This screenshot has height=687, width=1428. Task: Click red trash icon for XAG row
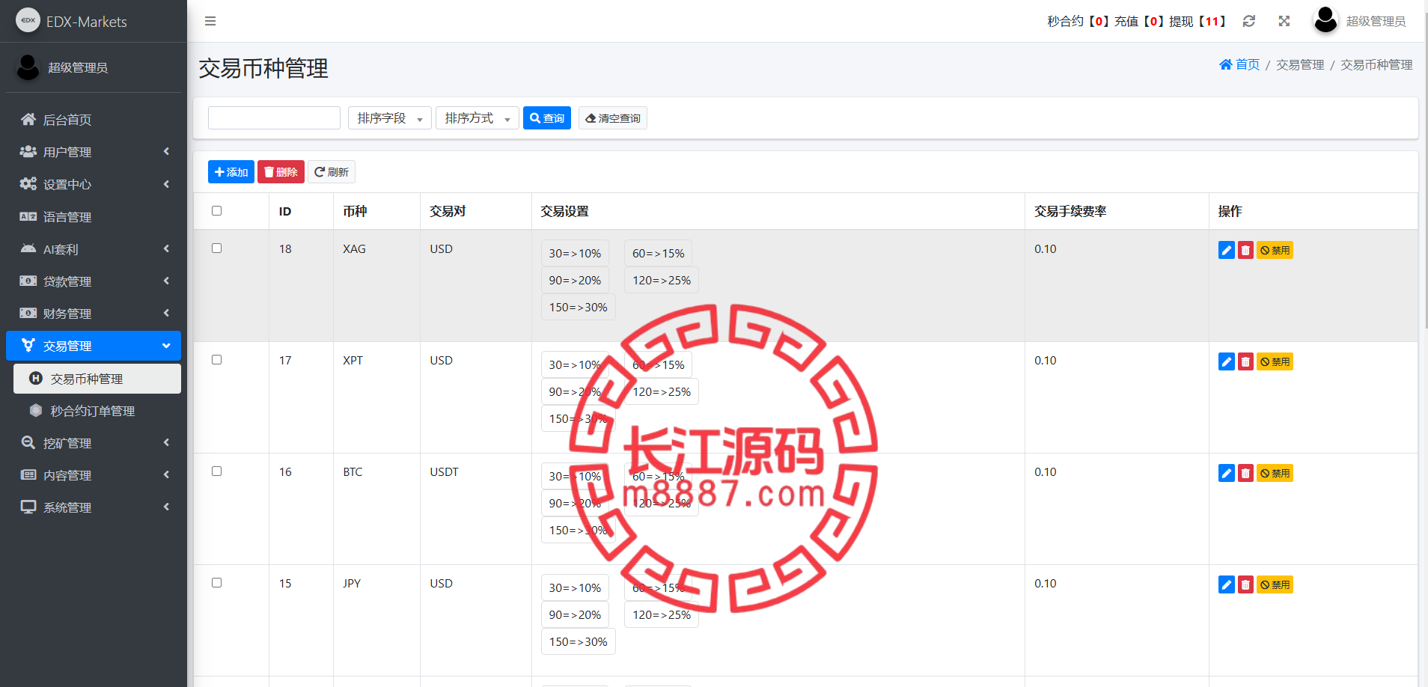(x=1245, y=250)
